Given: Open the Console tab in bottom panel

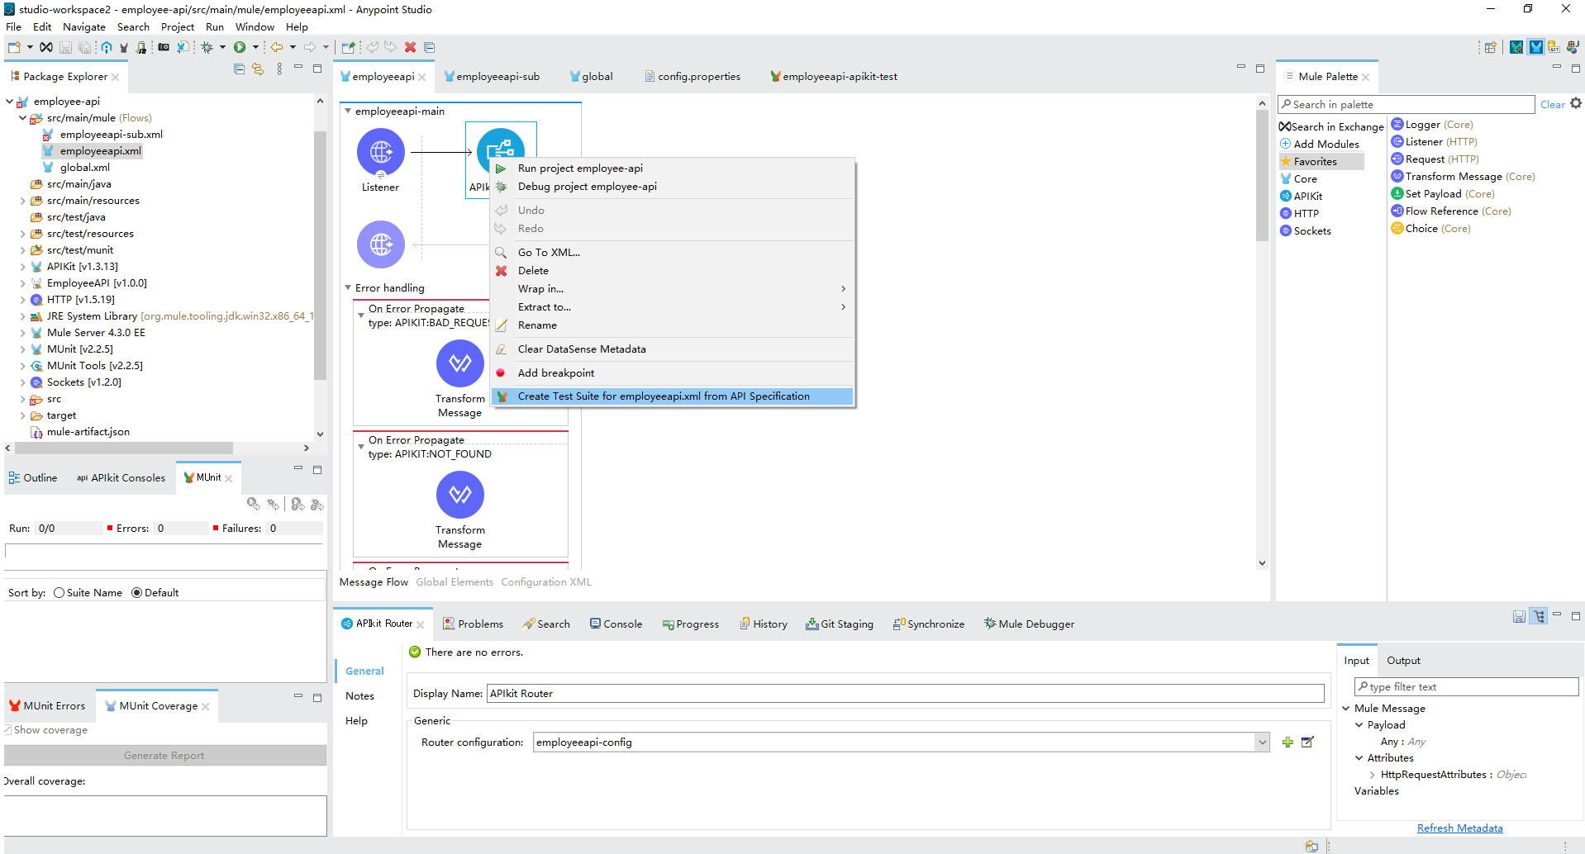Looking at the screenshot, I should click(616, 624).
